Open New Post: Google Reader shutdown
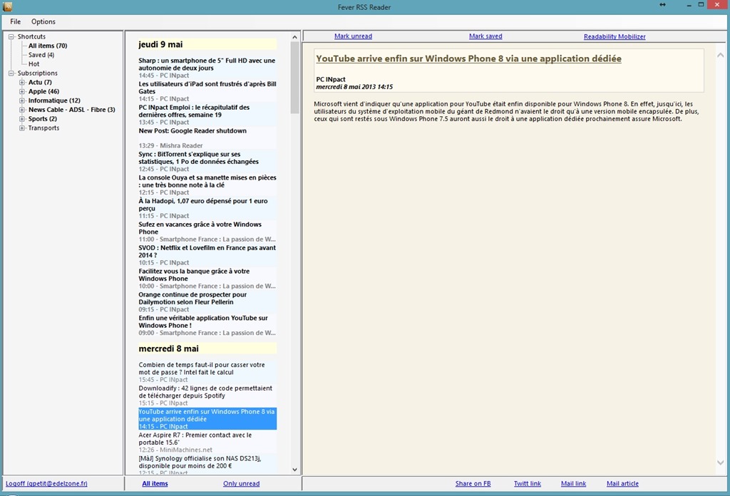 click(x=207, y=138)
